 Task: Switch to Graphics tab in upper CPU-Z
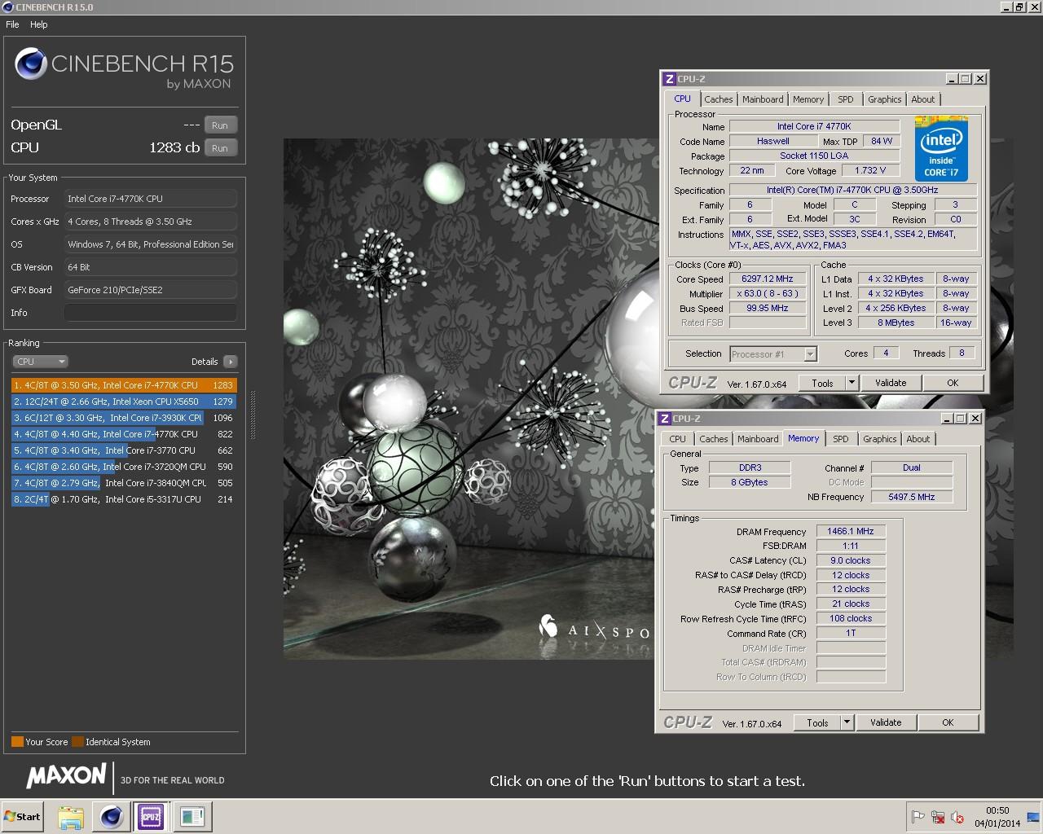point(884,99)
